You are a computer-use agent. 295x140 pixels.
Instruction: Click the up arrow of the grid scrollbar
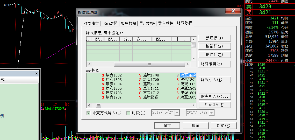click(x=193, y=39)
